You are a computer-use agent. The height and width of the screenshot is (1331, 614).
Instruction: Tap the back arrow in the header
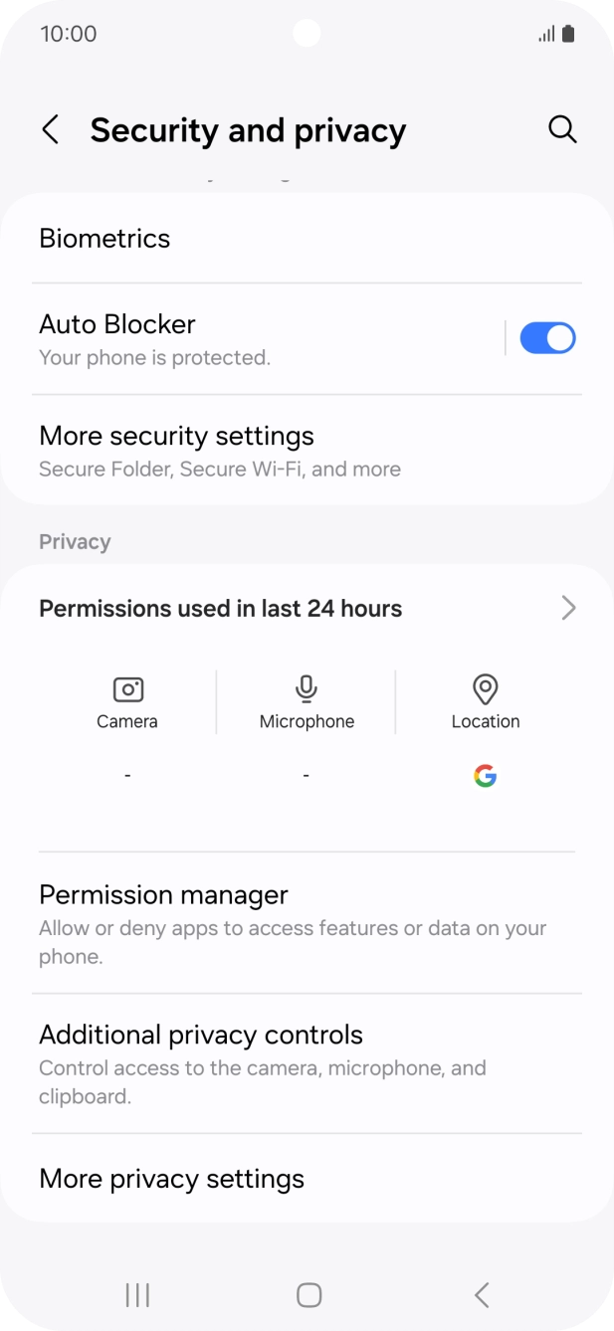pyautogui.click(x=51, y=129)
